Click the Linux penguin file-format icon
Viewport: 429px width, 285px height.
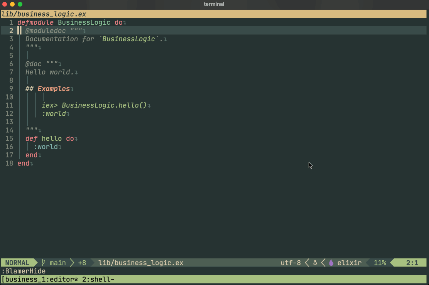pos(315,263)
